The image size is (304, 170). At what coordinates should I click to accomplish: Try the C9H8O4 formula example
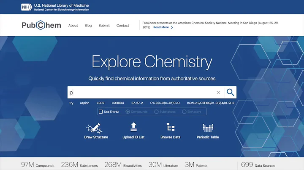coord(118,103)
